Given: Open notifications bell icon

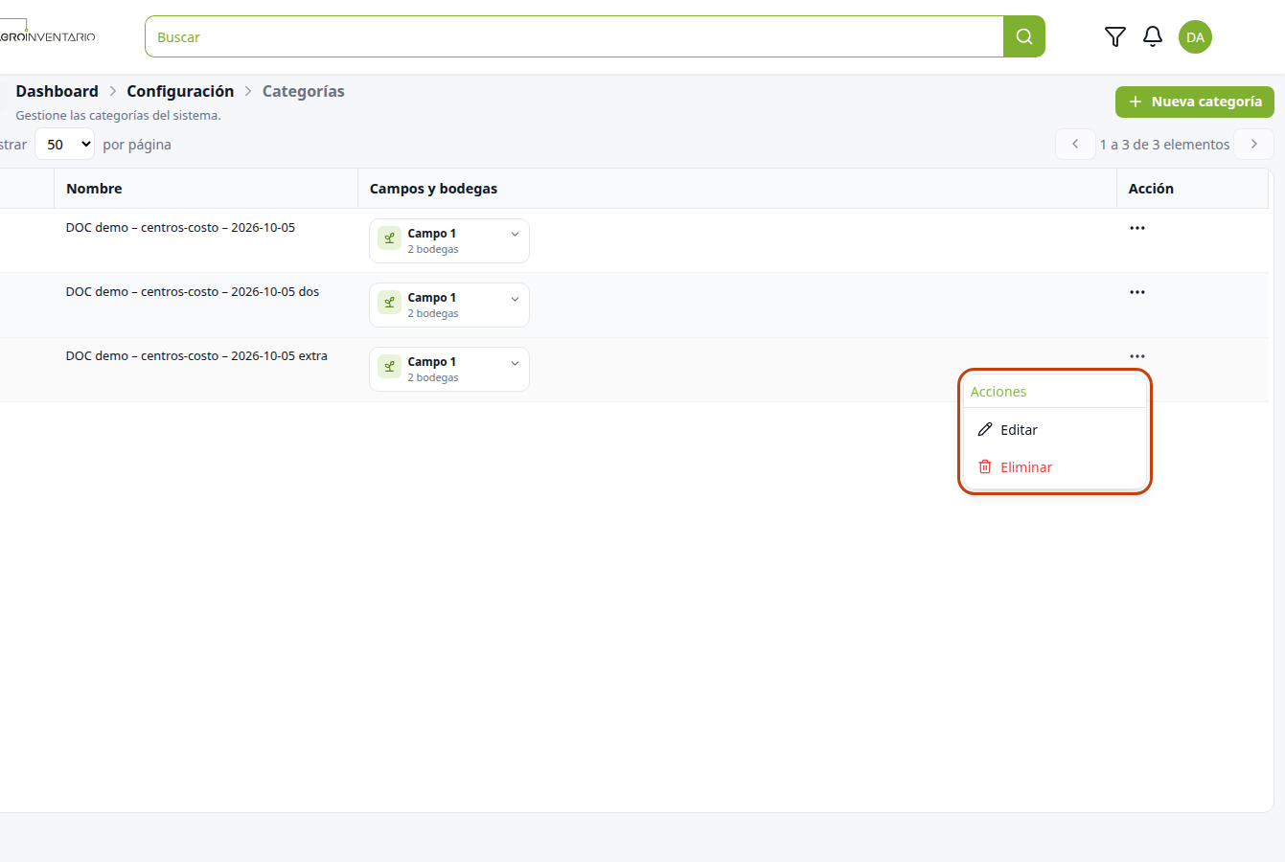Looking at the screenshot, I should click(1153, 36).
